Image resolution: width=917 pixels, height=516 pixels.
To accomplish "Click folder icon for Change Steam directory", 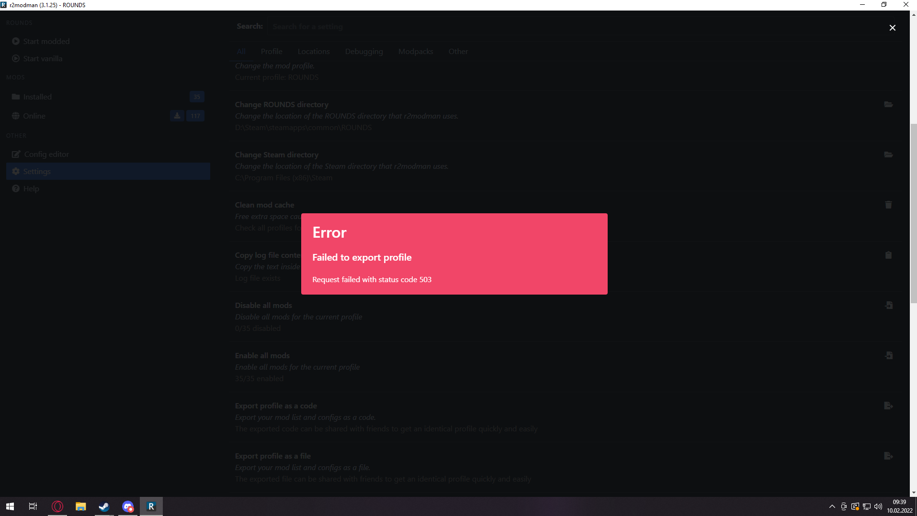I will [x=888, y=154].
